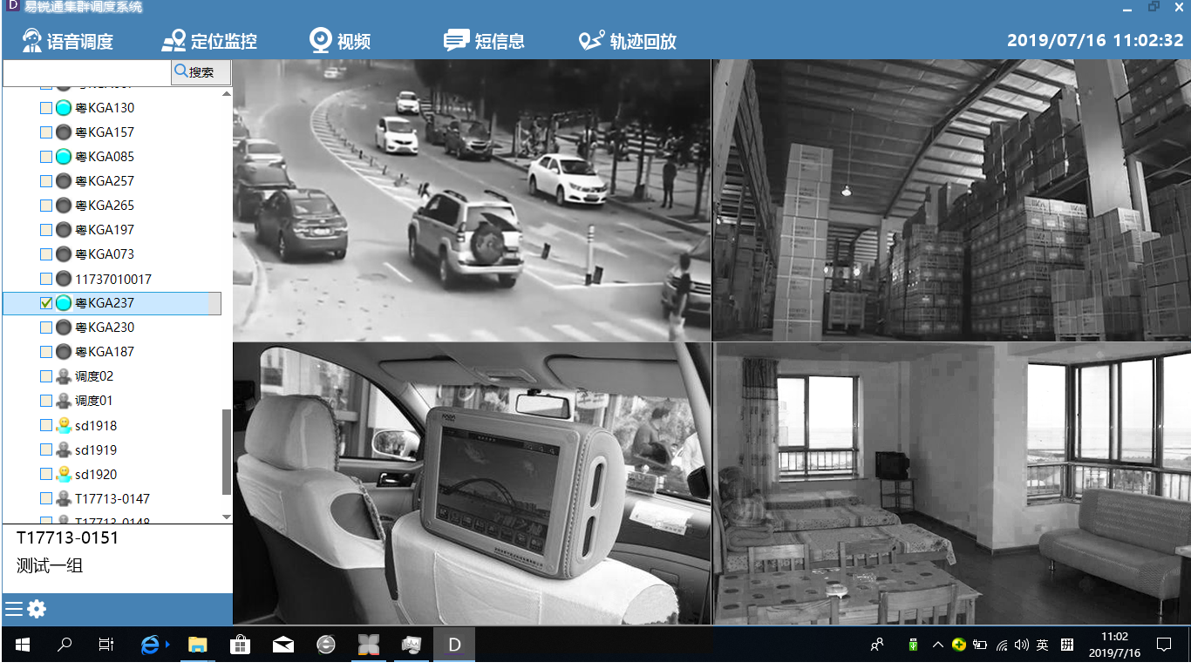
Task: Select the sd1918 user in list
Action: (95, 426)
